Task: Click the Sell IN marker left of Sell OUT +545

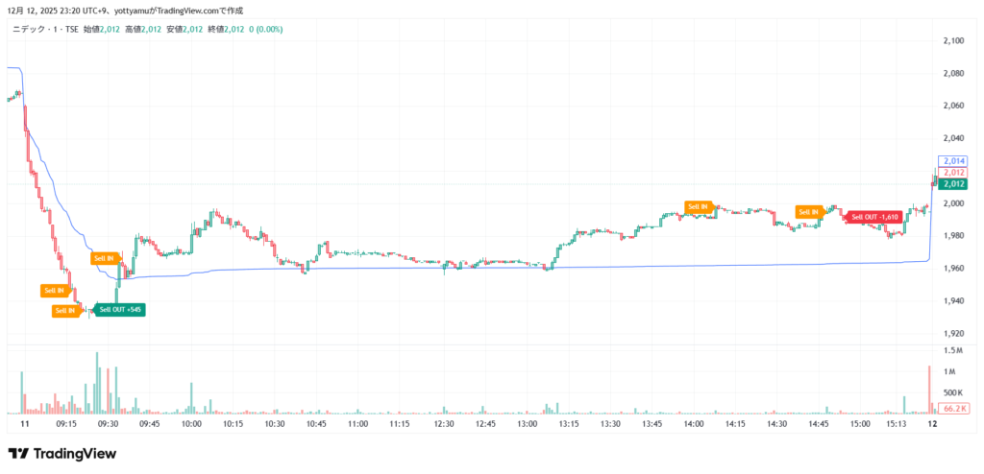Action: pyautogui.click(x=64, y=310)
